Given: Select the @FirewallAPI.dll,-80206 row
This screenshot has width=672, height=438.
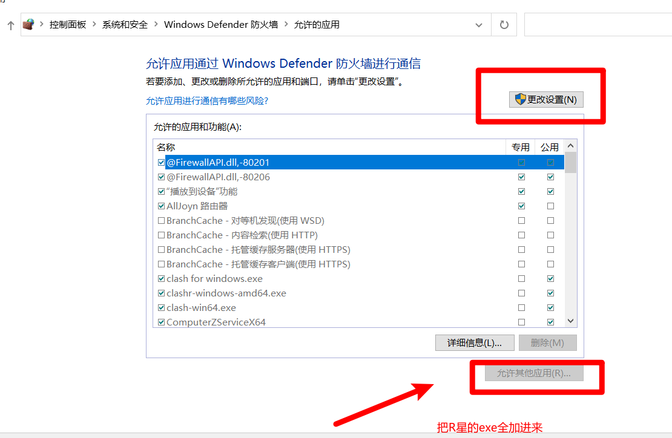Looking at the screenshot, I should tap(359, 177).
